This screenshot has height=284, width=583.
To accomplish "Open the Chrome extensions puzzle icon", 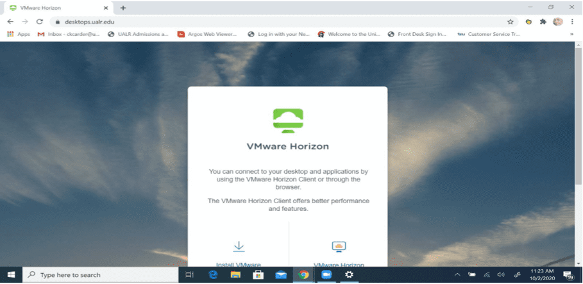I will tap(543, 21).
